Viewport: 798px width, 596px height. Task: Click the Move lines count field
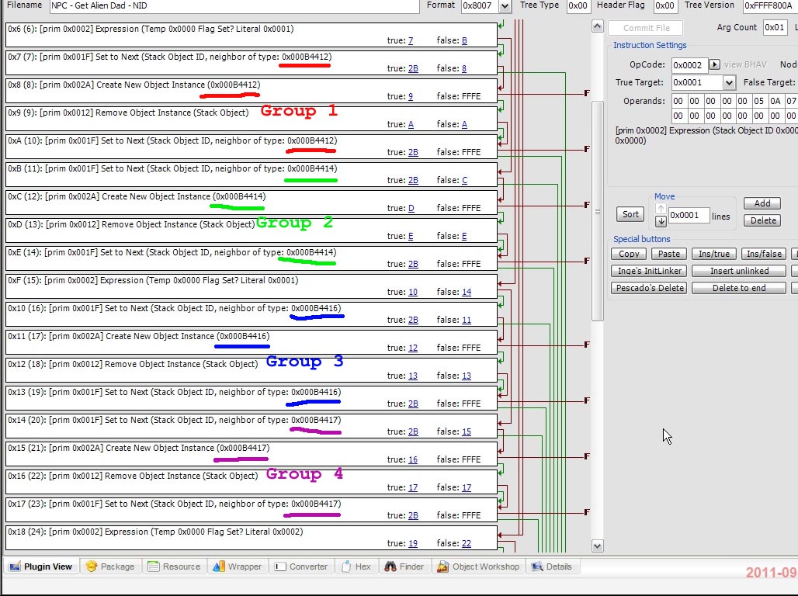689,215
